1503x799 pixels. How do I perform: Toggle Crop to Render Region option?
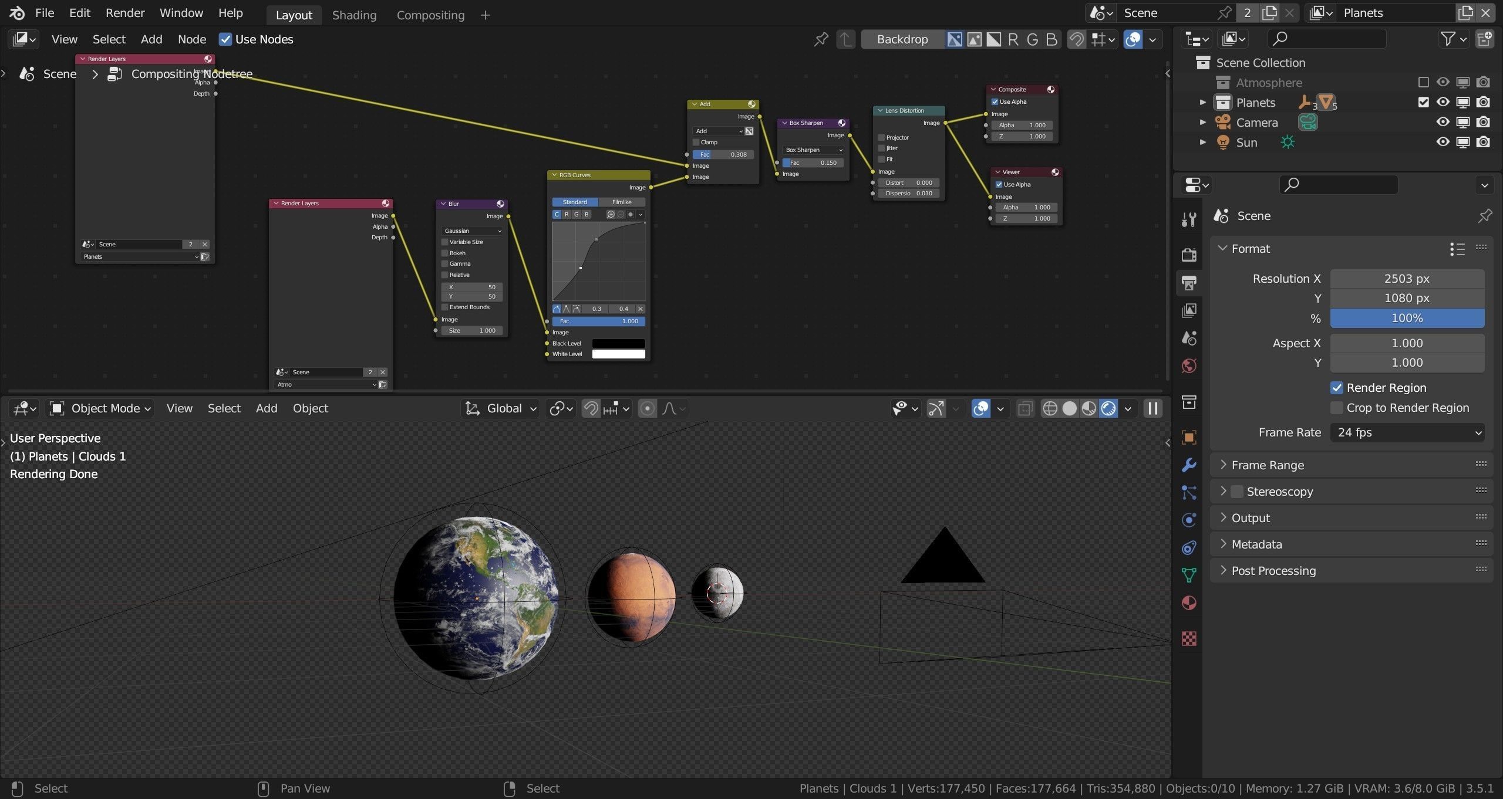1337,407
